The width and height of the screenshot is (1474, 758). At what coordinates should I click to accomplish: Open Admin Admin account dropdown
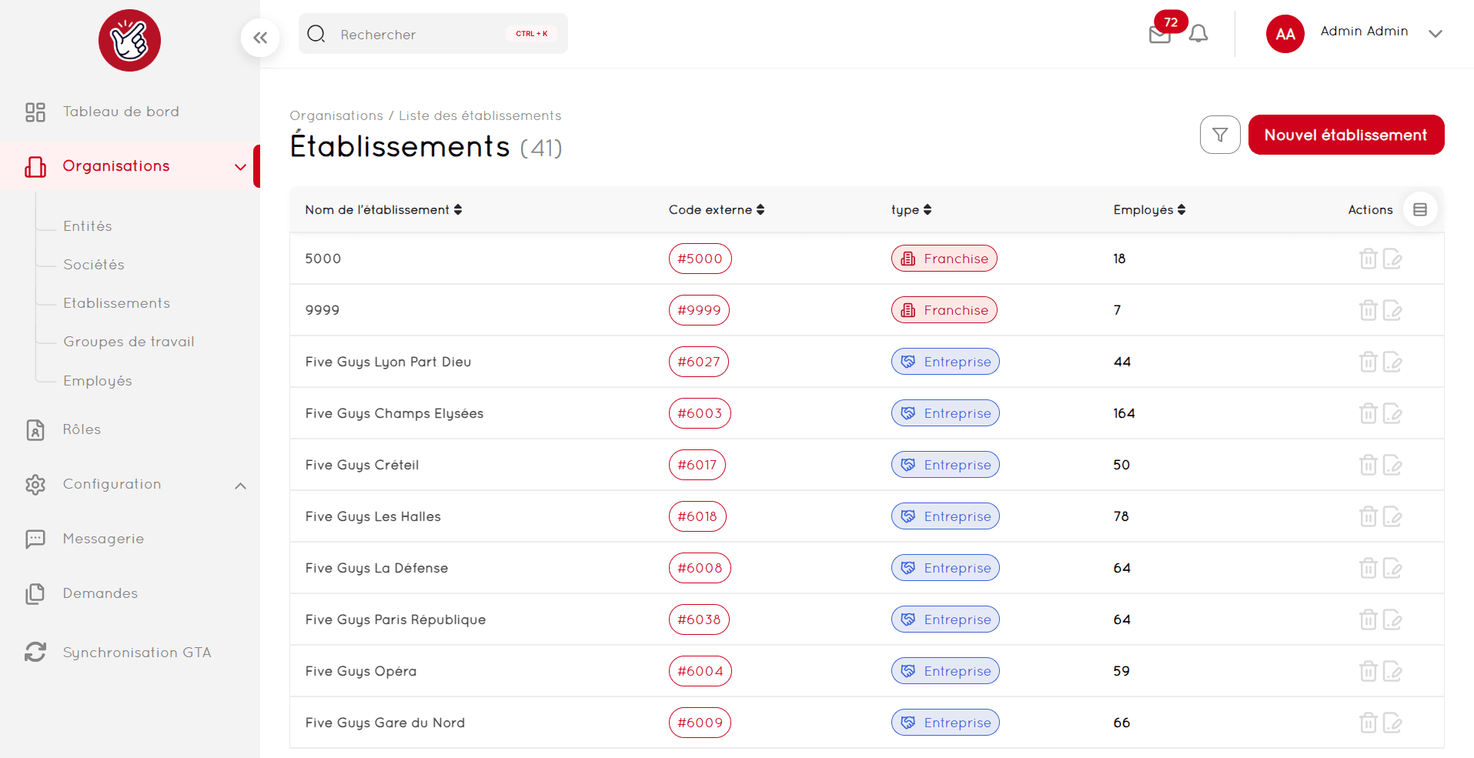point(1435,34)
